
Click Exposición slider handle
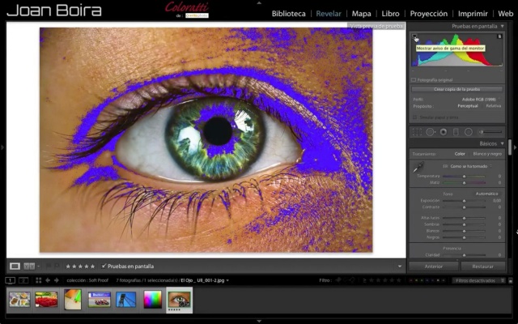[x=464, y=201]
